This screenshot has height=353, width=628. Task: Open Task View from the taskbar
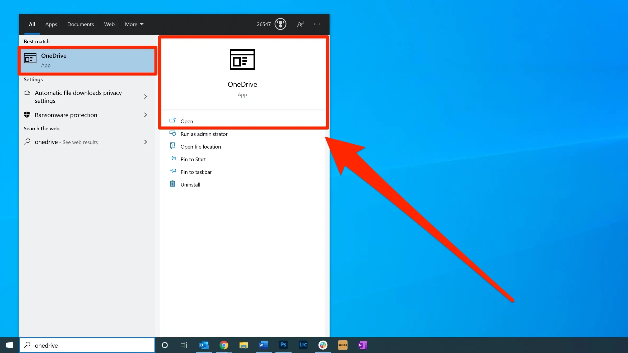coord(184,345)
